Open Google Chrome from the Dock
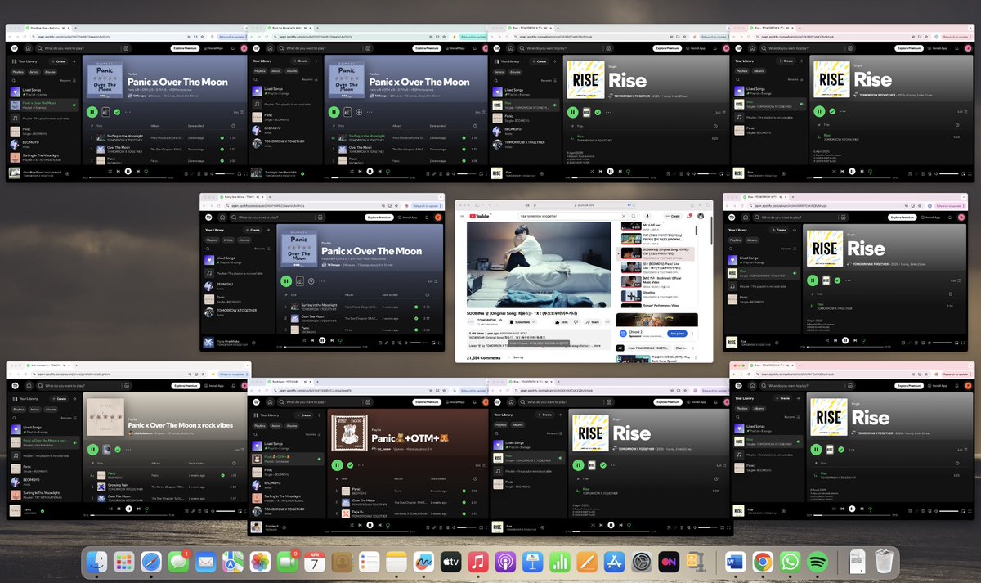 tap(762, 562)
